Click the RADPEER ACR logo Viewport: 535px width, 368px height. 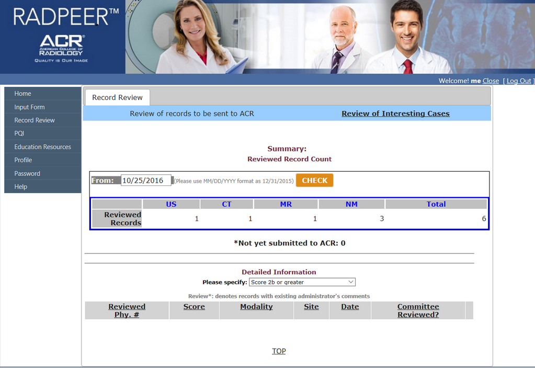pyautogui.click(x=62, y=36)
